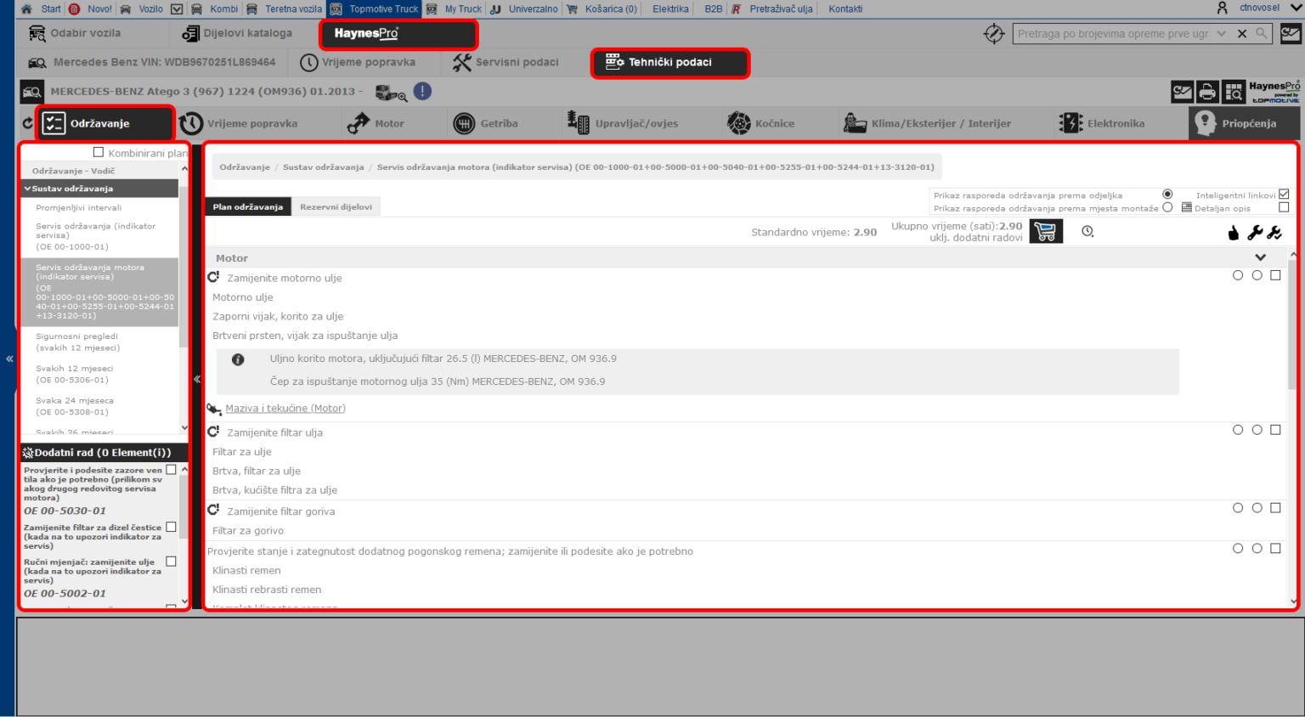This screenshot has width=1305, height=717.
Task: Click the clock icon beside the cart button
Action: (x=1087, y=231)
